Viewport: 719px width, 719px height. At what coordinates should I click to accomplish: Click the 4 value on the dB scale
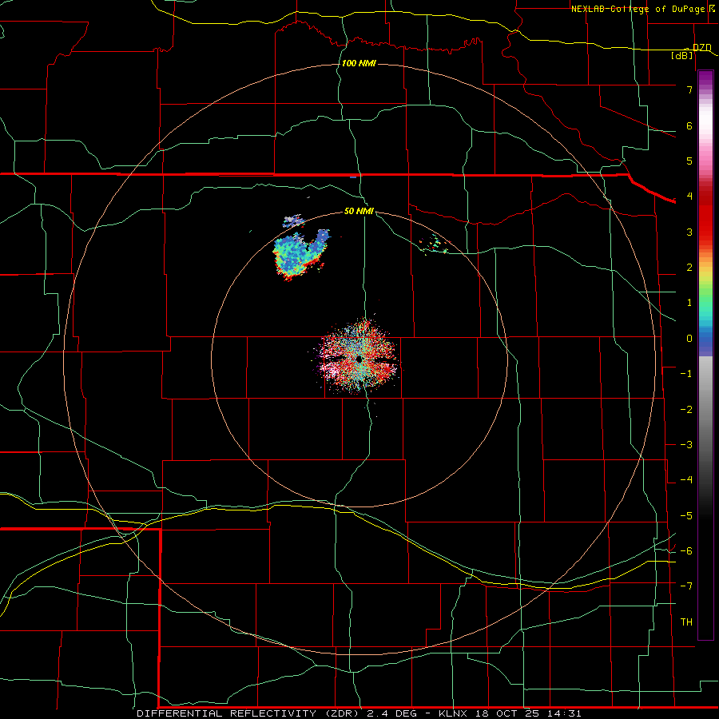689,197
